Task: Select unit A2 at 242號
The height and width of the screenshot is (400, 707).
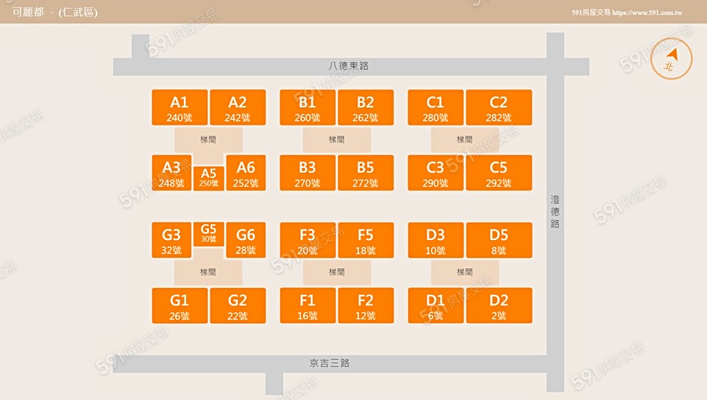Action: tap(237, 108)
